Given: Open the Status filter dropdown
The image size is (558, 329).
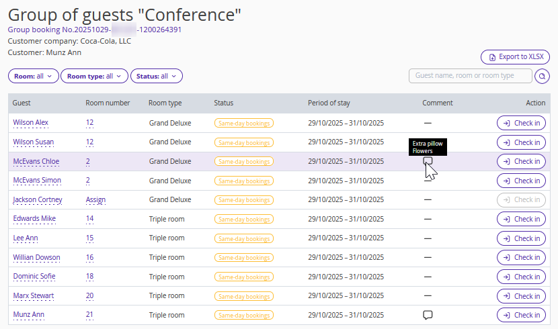Looking at the screenshot, I should click(156, 77).
